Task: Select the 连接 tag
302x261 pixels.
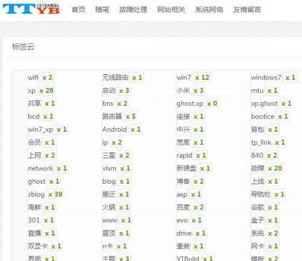Action: pos(183,117)
